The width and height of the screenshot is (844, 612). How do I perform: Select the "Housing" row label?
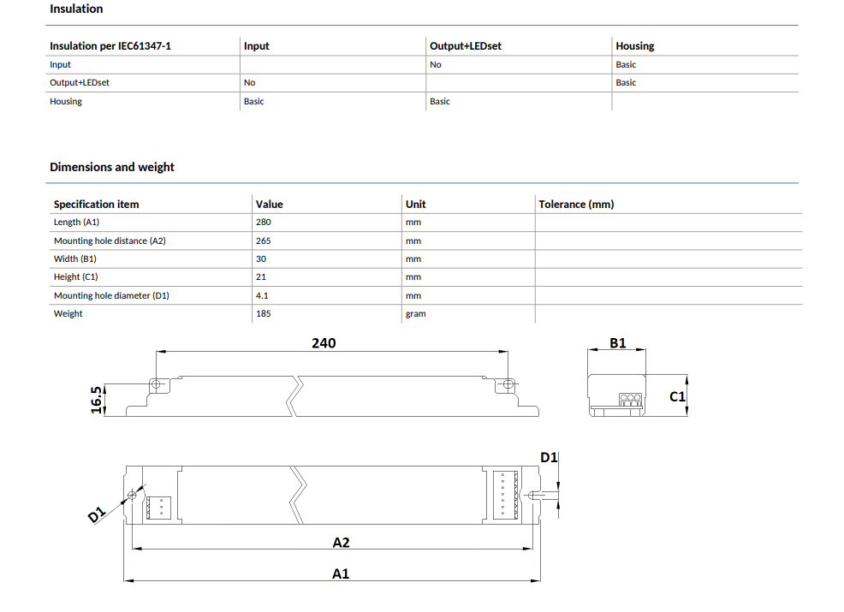[x=66, y=101]
